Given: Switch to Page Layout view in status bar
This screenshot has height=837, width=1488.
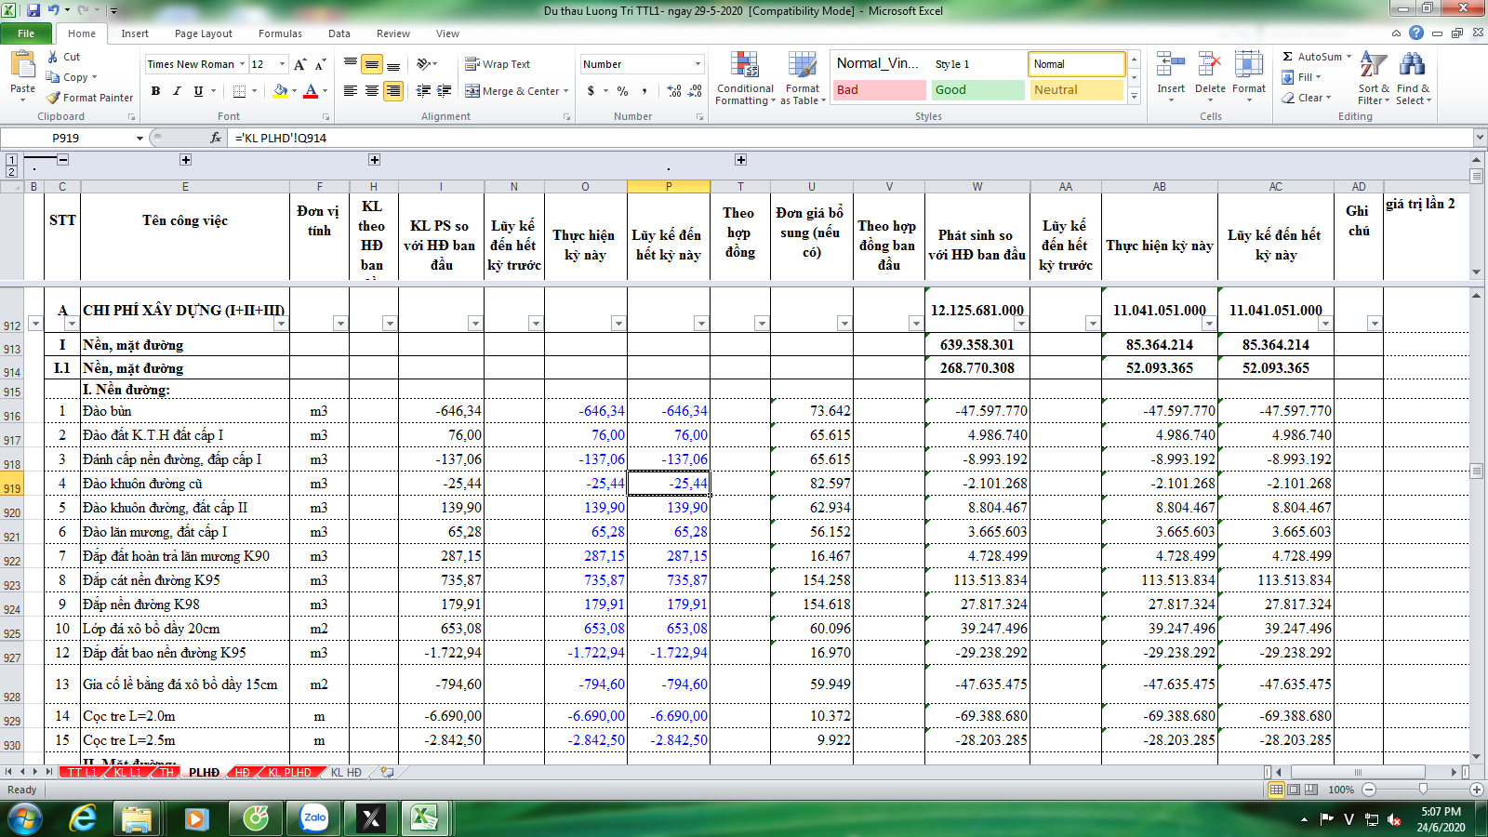Looking at the screenshot, I should coord(1294,790).
